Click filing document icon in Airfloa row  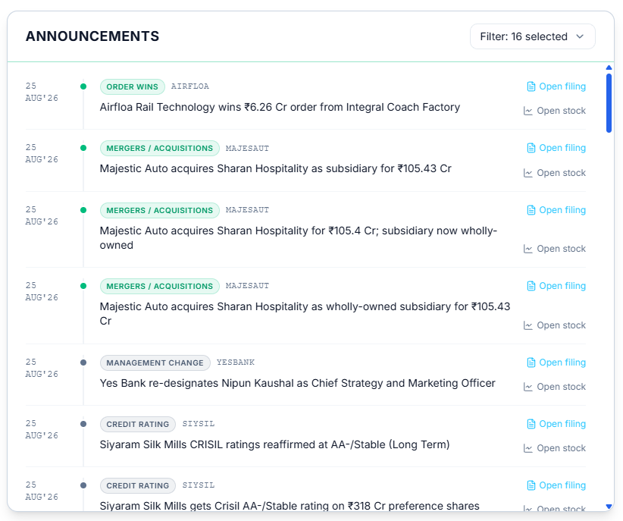(531, 86)
